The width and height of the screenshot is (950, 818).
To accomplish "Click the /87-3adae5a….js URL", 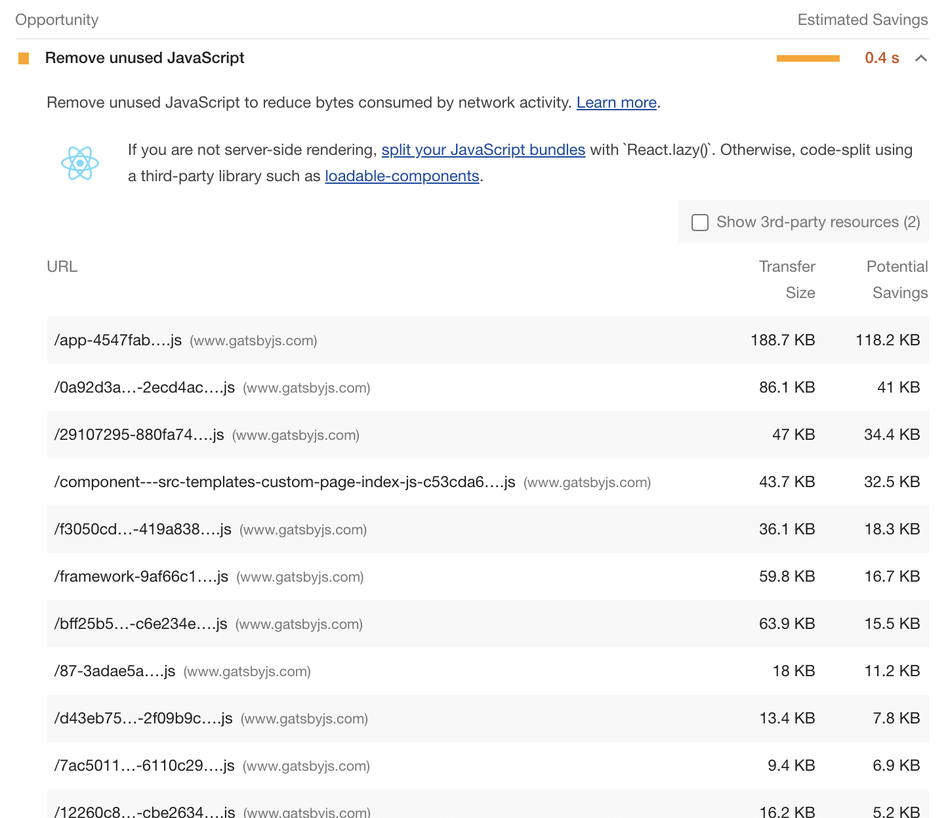I will click(x=115, y=671).
